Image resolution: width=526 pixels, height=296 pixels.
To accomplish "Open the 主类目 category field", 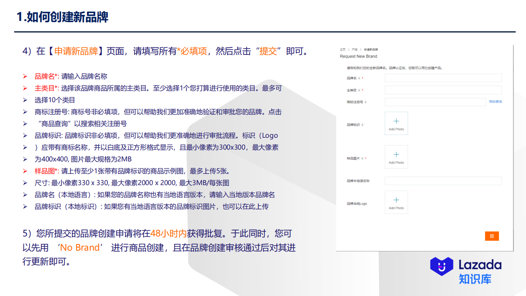I will tap(443, 90).
